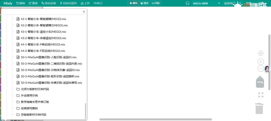Click folder icon of 外设使用示例
271x121 pixels.
18,95
